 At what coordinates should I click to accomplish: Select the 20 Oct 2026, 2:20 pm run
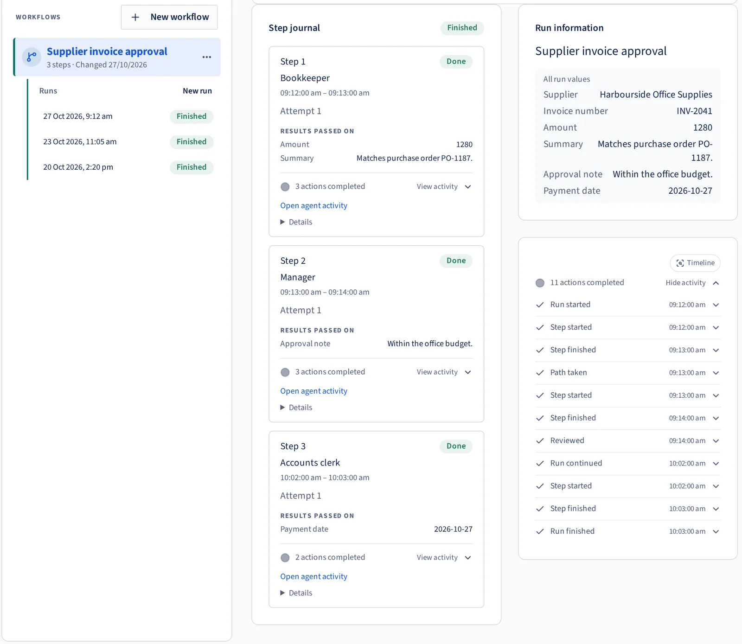[128, 167]
